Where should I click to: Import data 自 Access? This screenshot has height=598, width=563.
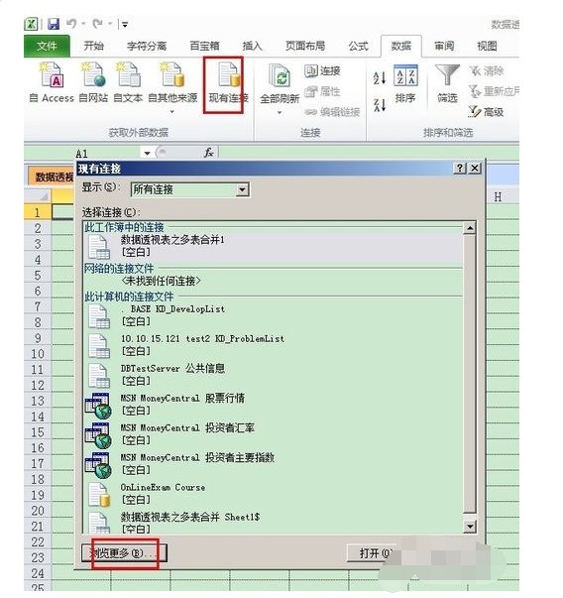(x=52, y=82)
